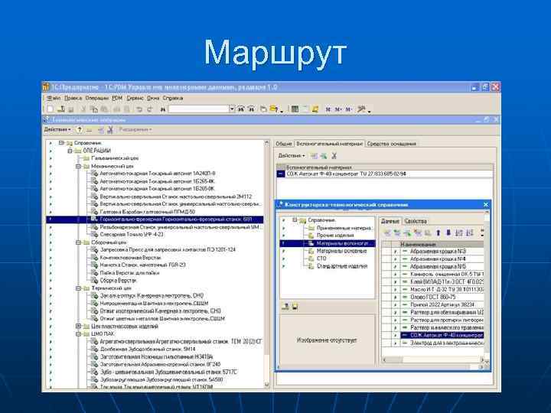Open the wrench tools icon in main toolbar

361,109
